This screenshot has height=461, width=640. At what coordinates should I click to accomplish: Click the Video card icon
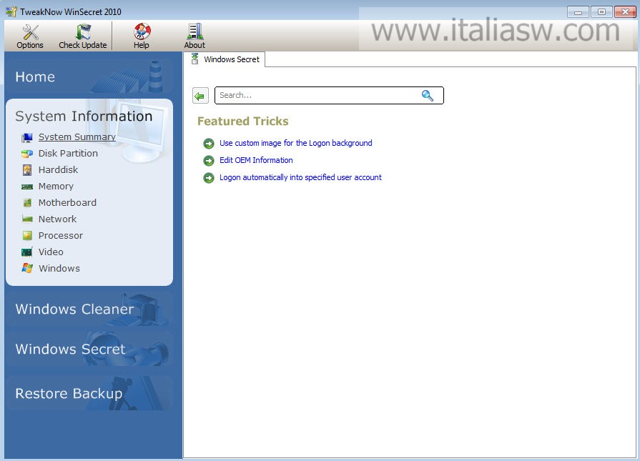pyautogui.click(x=27, y=252)
